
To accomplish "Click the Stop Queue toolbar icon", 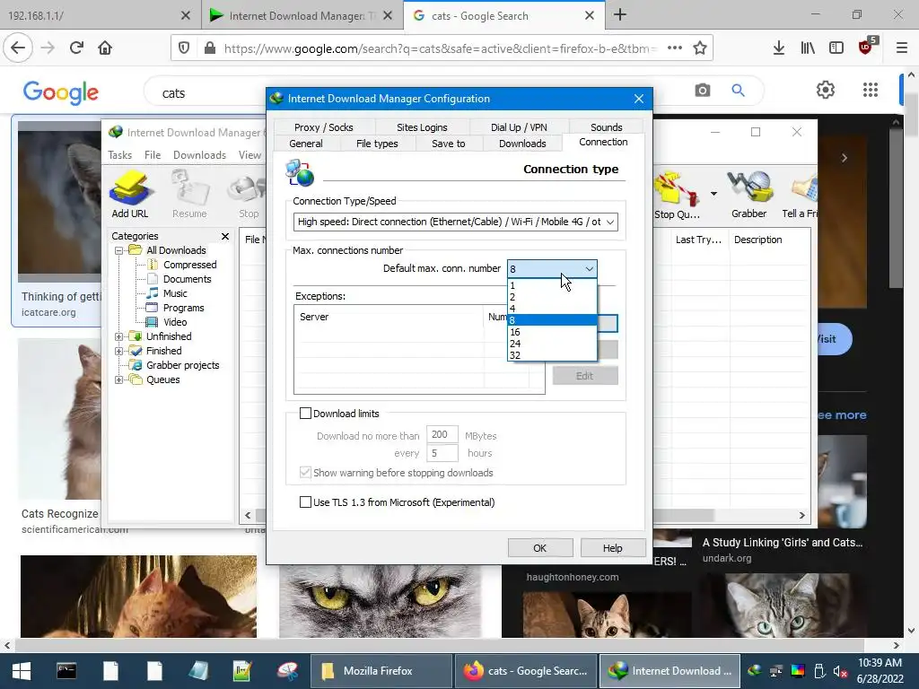I will point(677,195).
